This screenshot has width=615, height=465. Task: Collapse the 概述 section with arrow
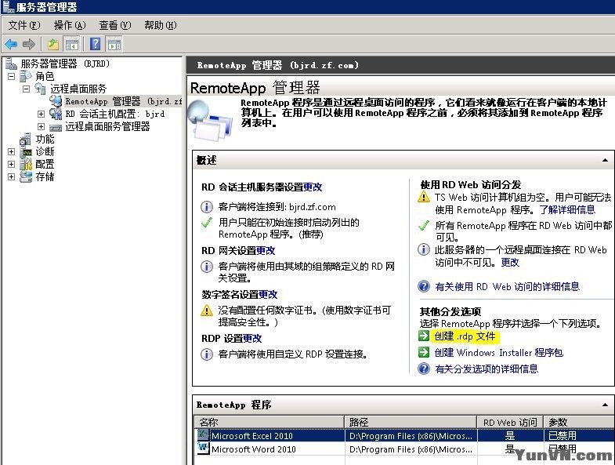(605, 160)
